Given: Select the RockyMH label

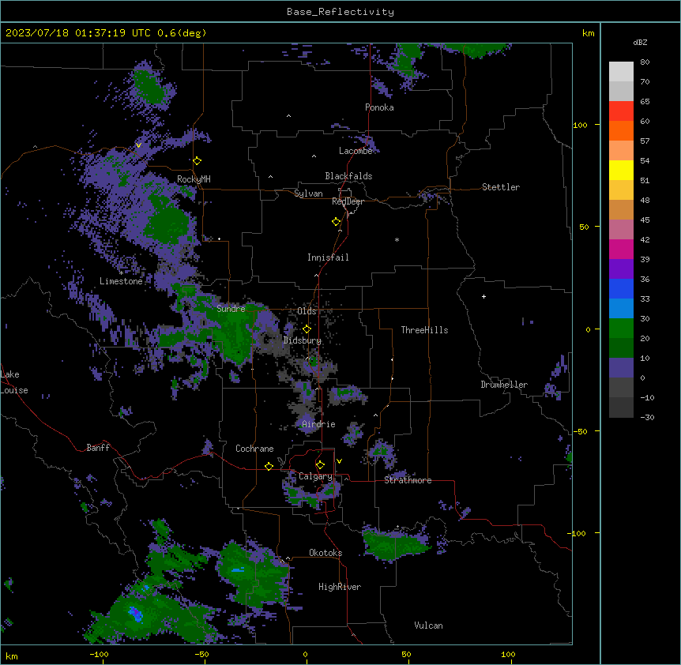Looking at the screenshot, I should point(194,179).
